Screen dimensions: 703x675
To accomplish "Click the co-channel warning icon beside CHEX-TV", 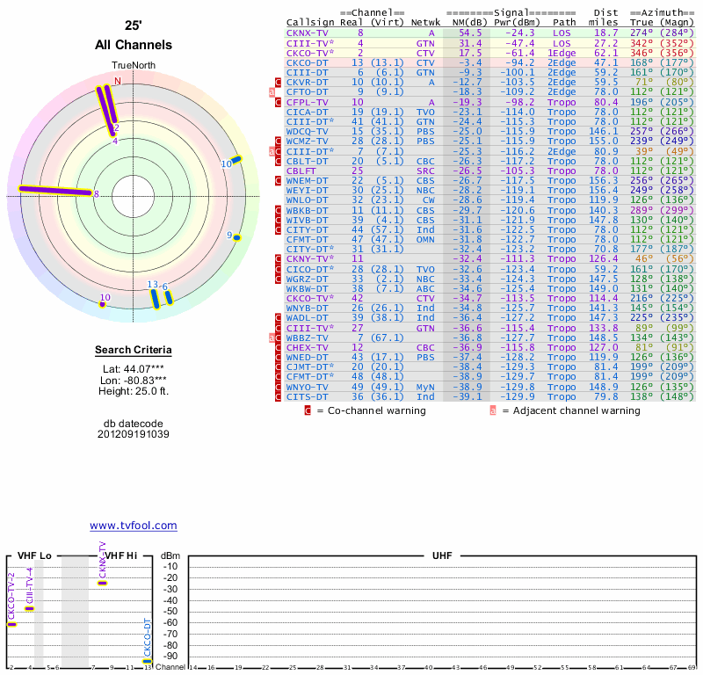I will pyautogui.click(x=279, y=347).
